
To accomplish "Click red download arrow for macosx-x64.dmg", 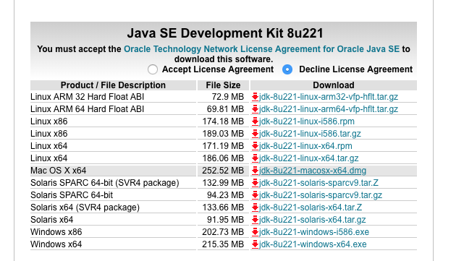I will pyautogui.click(x=255, y=171).
